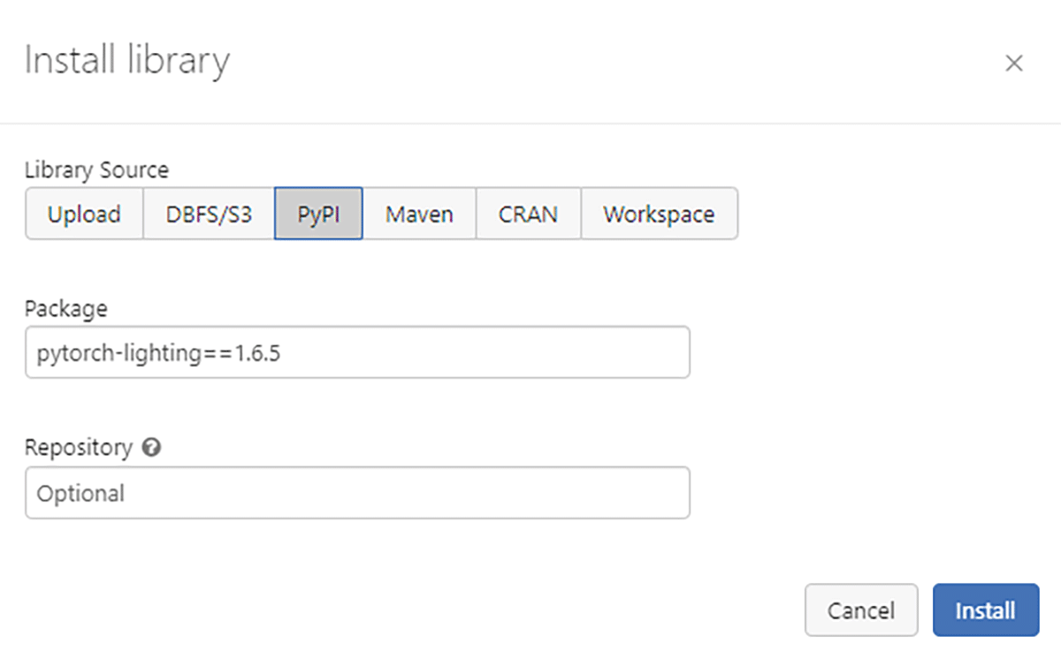The image size is (1061, 658).
Task: Select Upload as library source
Action: [84, 214]
